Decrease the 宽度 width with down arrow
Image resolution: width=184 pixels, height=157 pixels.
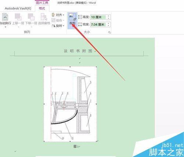click(x=109, y=26)
